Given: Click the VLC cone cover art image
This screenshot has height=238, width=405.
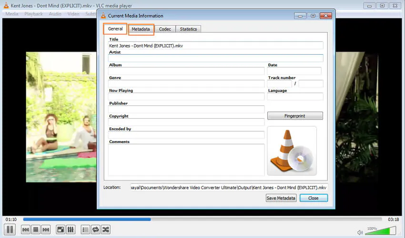Looking at the screenshot, I should [x=292, y=151].
